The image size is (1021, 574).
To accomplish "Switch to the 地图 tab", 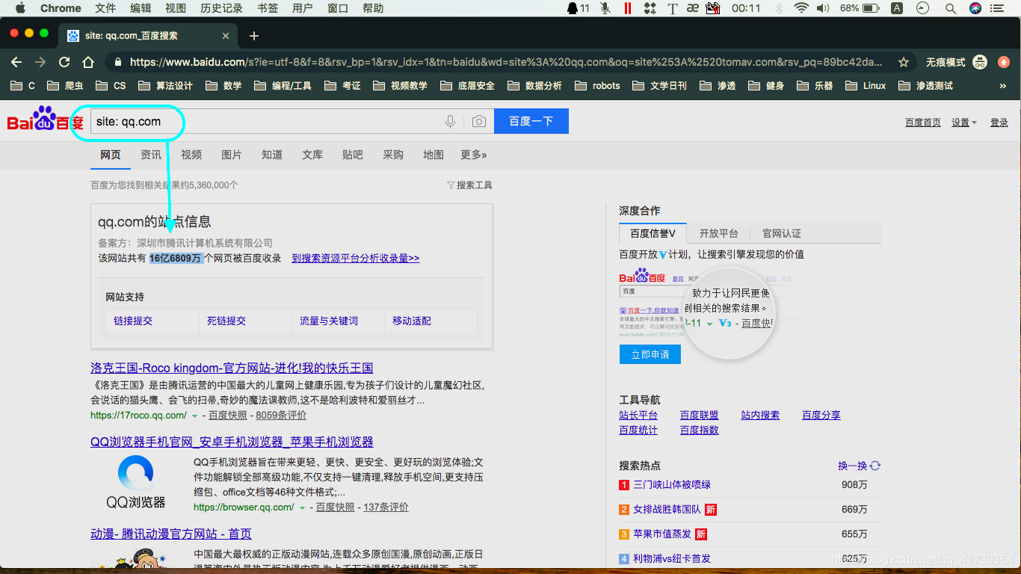I will pyautogui.click(x=434, y=155).
